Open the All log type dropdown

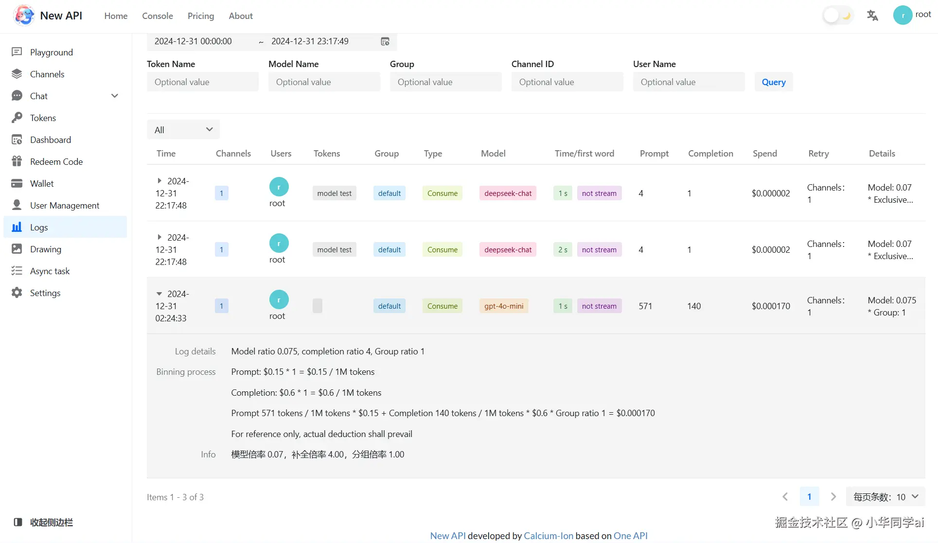pos(183,130)
